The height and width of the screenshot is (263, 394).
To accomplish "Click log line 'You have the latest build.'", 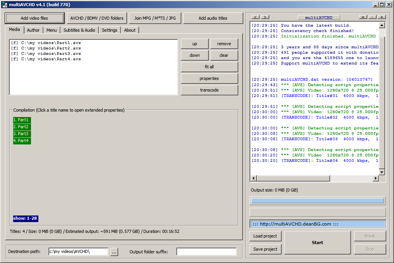I will 301,25.
